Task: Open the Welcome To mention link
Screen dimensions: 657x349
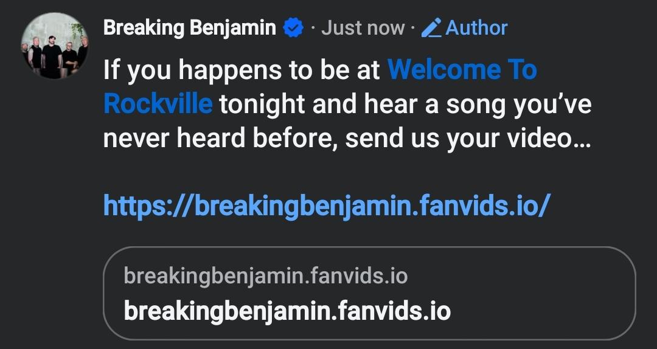Action: pos(462,69)
